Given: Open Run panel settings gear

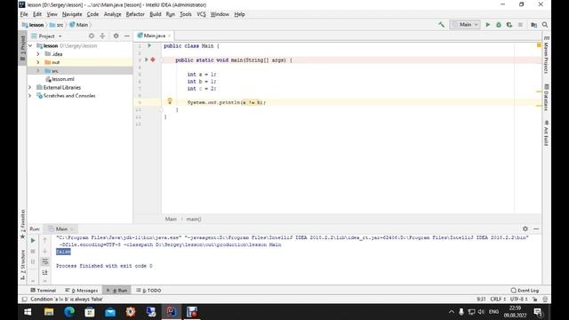Looking at the screenshot, I should point(525,228).
